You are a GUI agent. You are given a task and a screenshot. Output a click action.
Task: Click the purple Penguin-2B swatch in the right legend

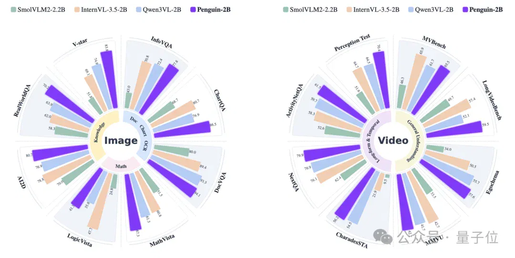pyautogui.click(x=465, y=10)
